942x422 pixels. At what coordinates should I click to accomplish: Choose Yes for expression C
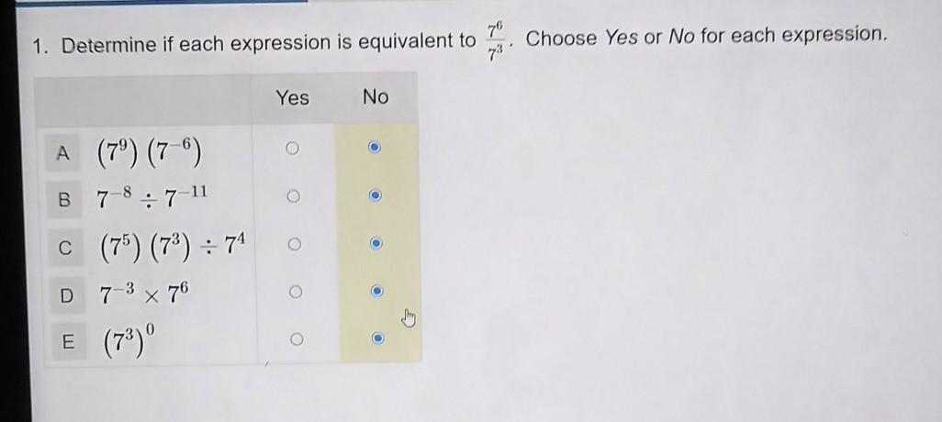pos(291,245)
